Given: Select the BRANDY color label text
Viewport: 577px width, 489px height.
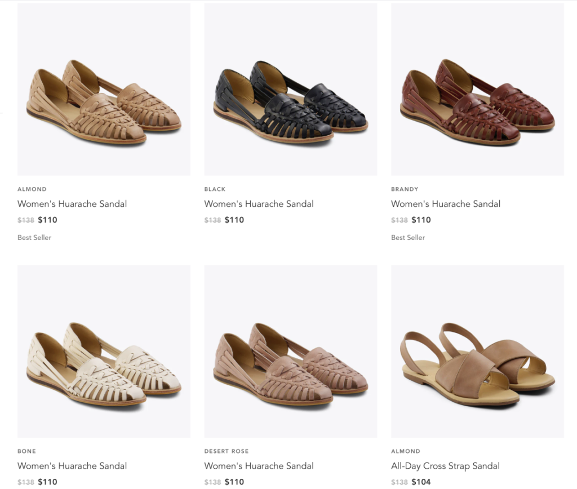Looking at the screenshot, I should [405, 189].
